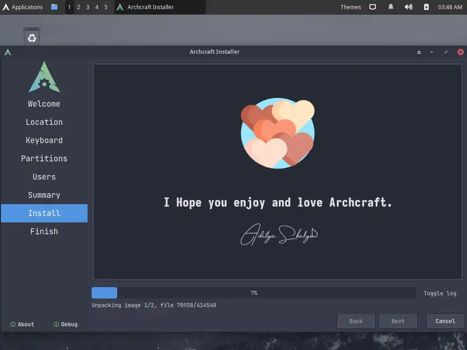The height and width of the screenshot is (350, 467).
Task: Select the highlighted Install step
Action: (x=44, y=213)
